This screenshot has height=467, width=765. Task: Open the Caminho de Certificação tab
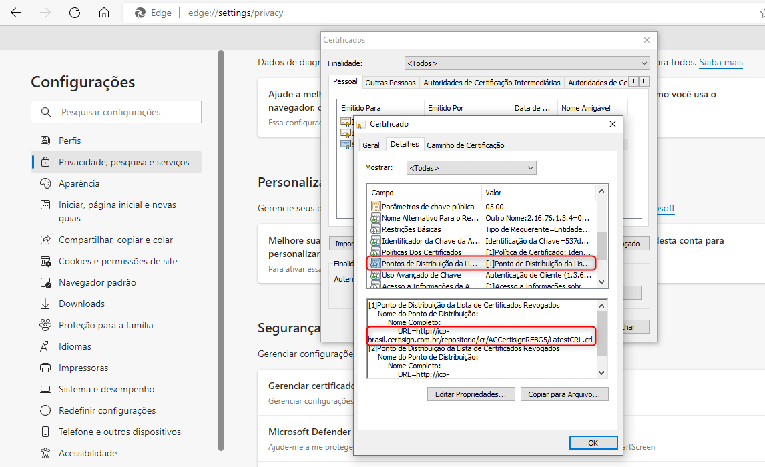pos(465,145)
